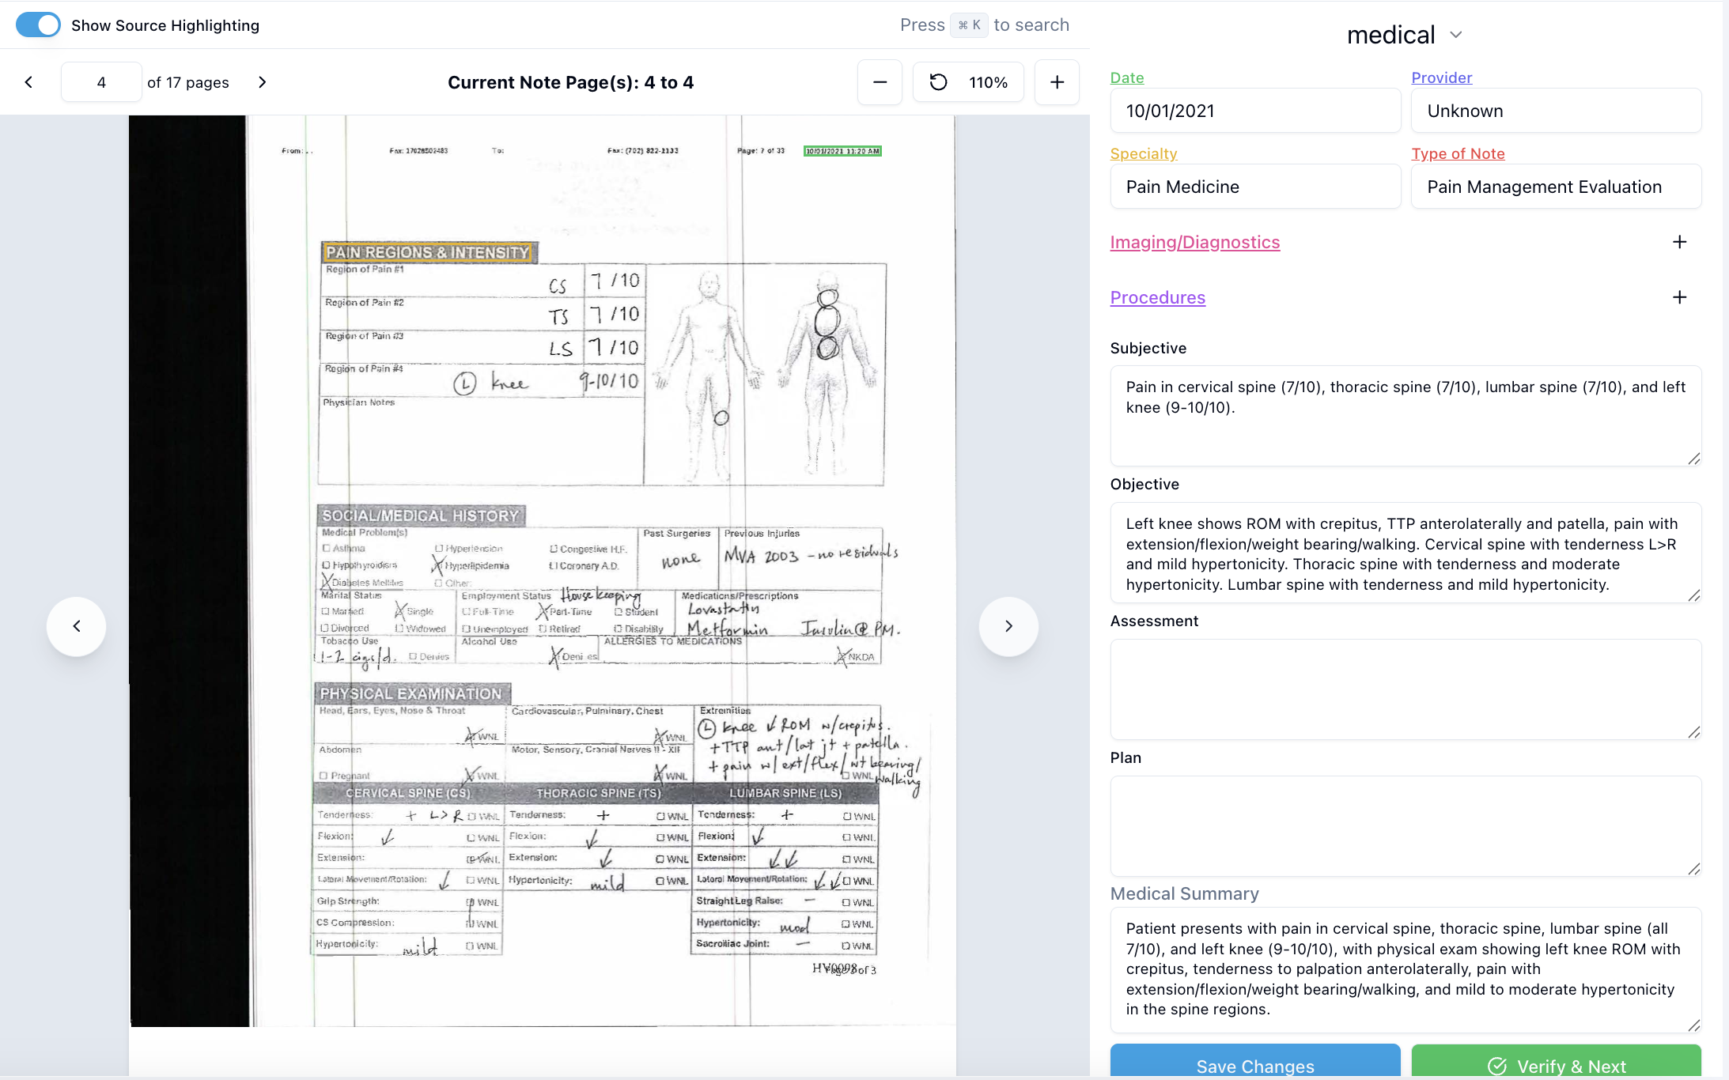This screenshot has height=1080, width=1729.
Task: Click the Provider field showing Unknown
Action: point(1555,111)
